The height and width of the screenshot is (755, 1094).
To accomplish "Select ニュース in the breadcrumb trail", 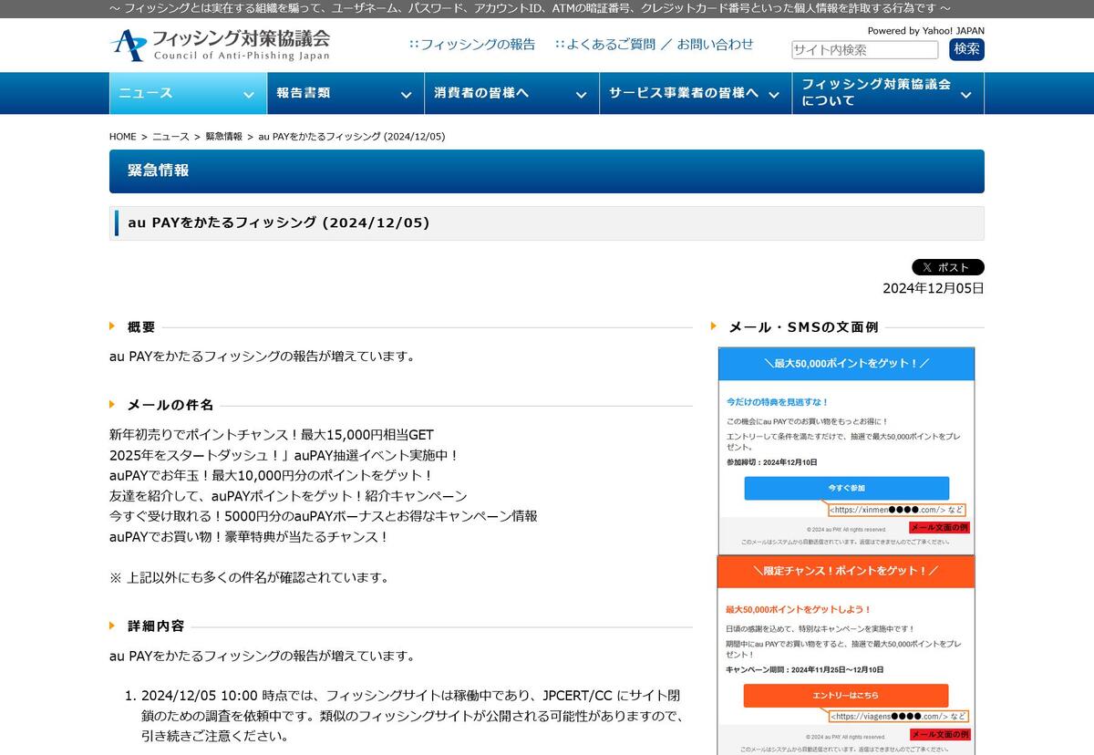I will (170, 137).
